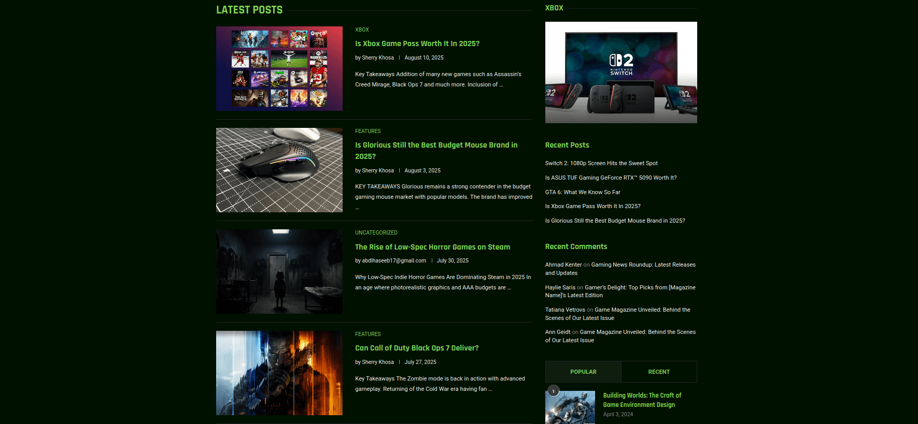The height and width of the screenshot is (424, 918).
Task: Click the 'Recent Comments' sidebar heading
Action: (x=576, y=246)
